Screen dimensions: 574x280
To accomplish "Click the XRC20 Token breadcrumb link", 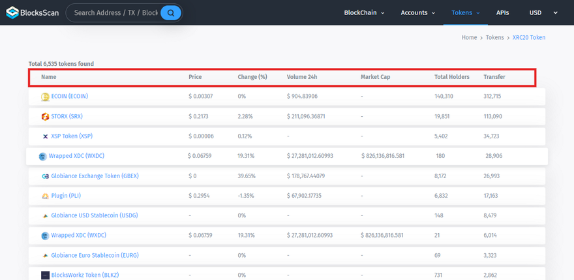I will [528, 38].
